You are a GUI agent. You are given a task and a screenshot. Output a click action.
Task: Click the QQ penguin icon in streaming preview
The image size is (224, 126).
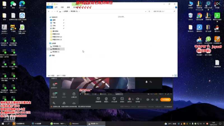coord(146,82)
